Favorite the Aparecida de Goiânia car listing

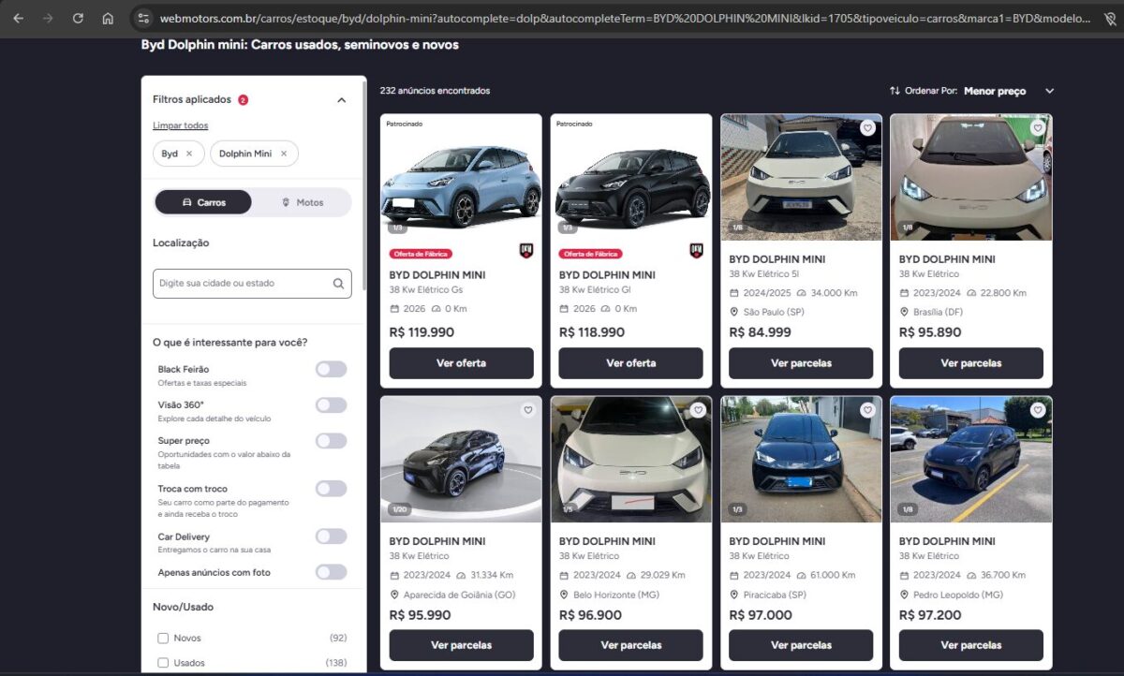[527, 410]
